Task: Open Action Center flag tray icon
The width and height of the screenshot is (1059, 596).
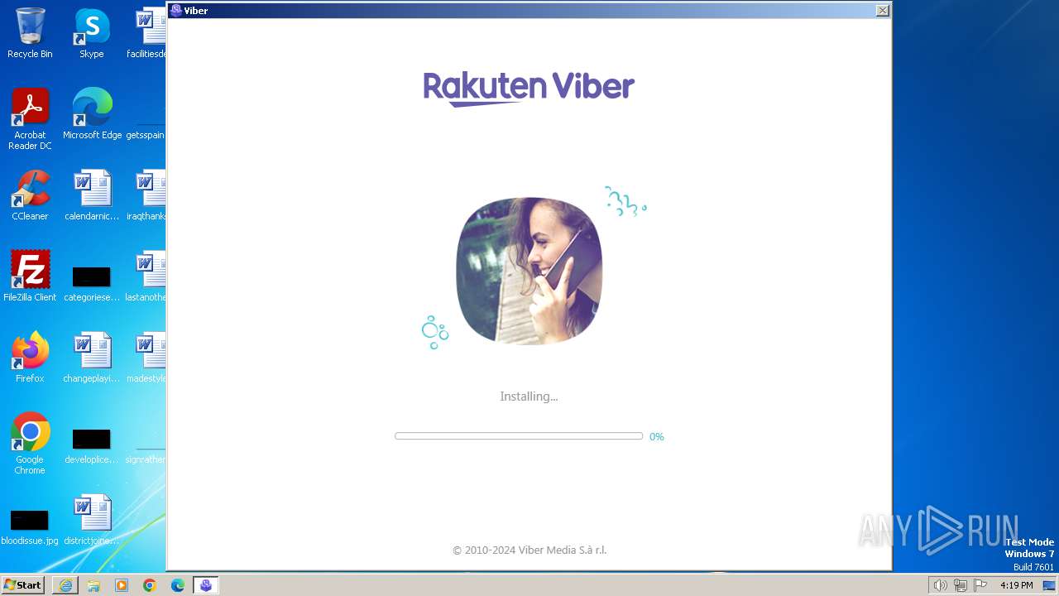Action: pos(981,585)
